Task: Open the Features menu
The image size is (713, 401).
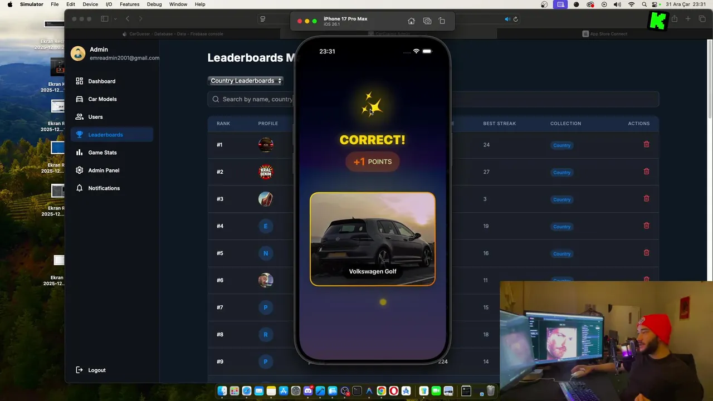Action: pyautogui.click(x=130, y=4)
